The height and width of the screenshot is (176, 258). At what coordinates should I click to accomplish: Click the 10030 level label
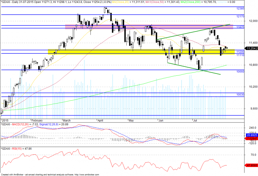click(x=240, y=95)
